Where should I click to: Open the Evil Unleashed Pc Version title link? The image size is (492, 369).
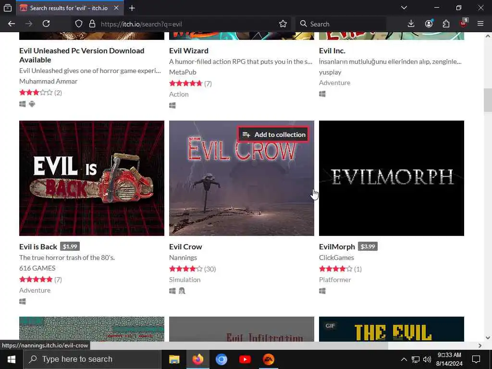pyautogui.click(x=82, y=55)
